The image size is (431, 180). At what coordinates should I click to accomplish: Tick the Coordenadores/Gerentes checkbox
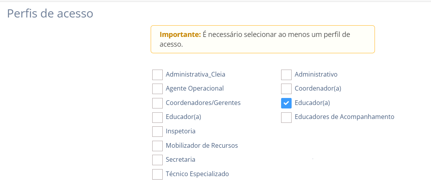coord(157,103)
